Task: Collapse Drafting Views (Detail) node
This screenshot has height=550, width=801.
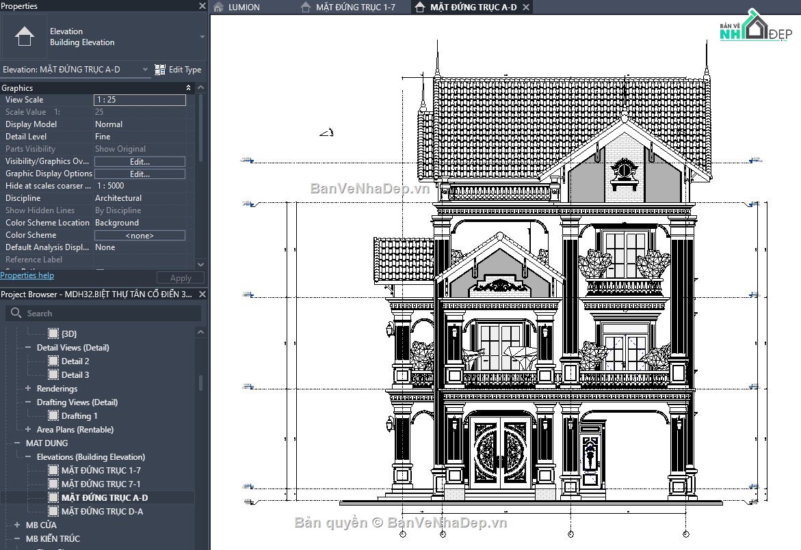Action: 28,402
